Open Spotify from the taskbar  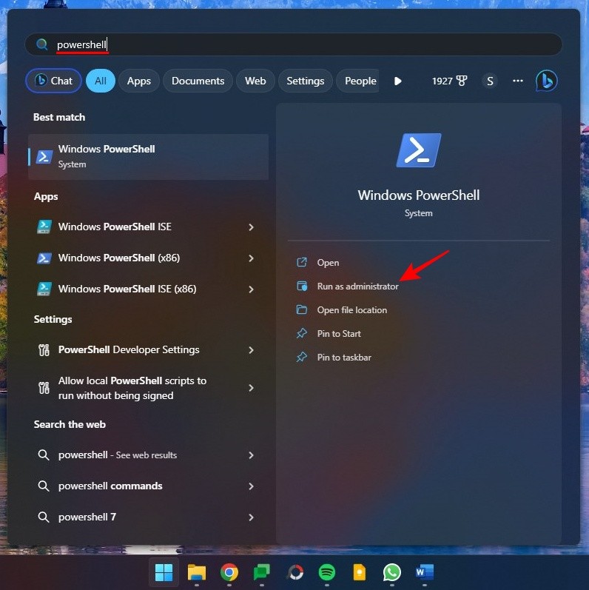[x=326, y=572]
